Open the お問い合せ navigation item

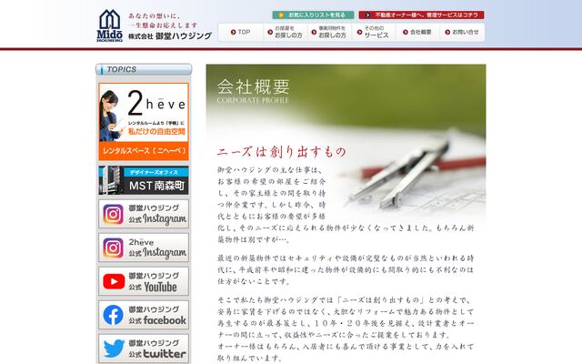(462, 33)
